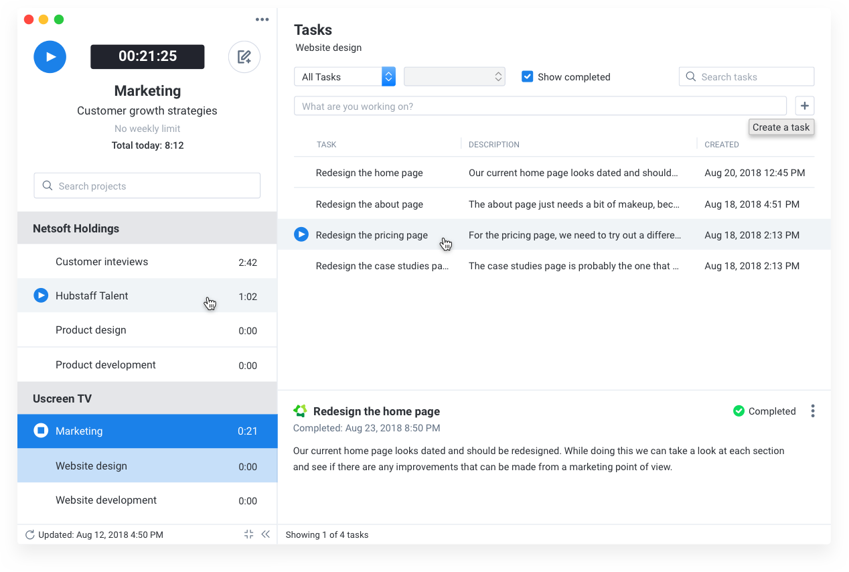Click the Updated: Aug 12, 2018 text

coord(100,534)
